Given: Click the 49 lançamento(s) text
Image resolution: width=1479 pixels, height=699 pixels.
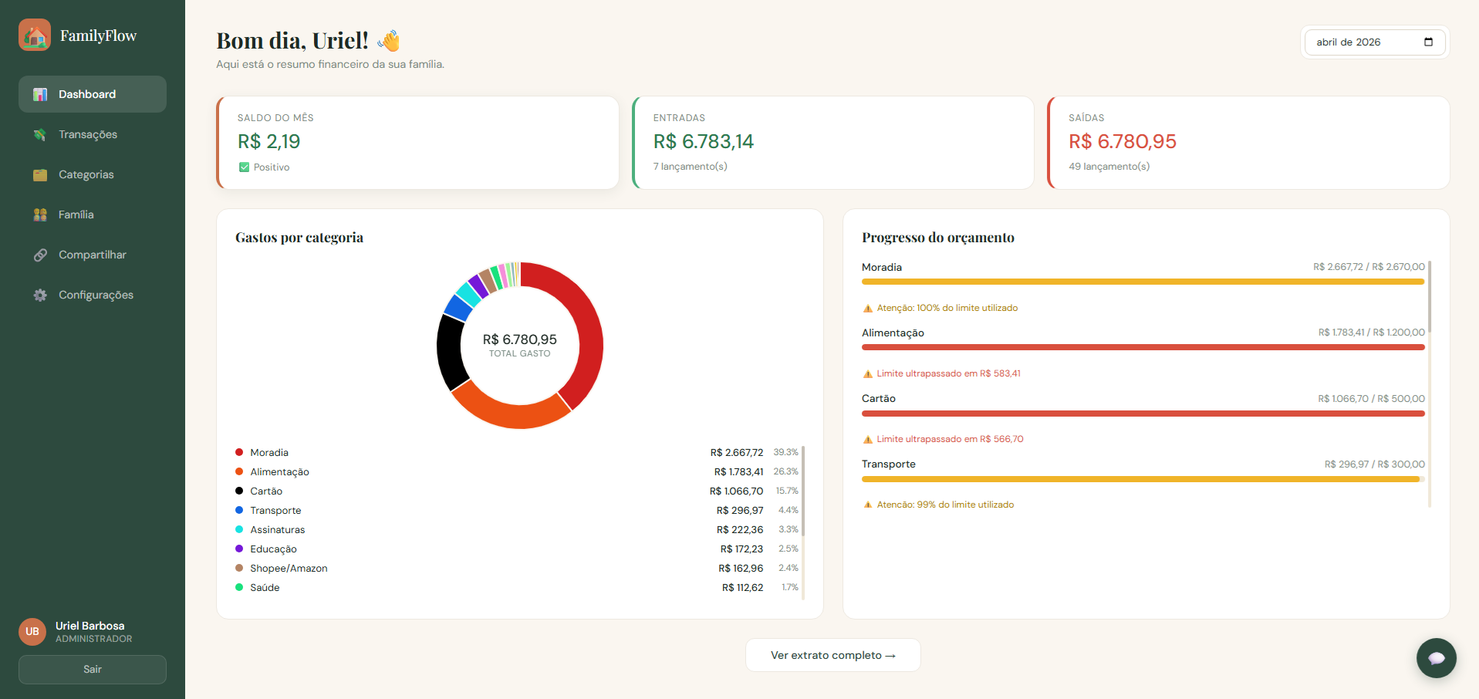Looking at the screenshot, I should click(1109, 166).
